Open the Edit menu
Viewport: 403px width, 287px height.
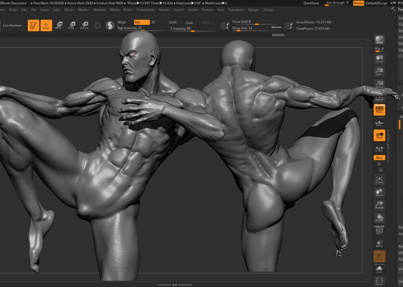click(x=24, y=10)
